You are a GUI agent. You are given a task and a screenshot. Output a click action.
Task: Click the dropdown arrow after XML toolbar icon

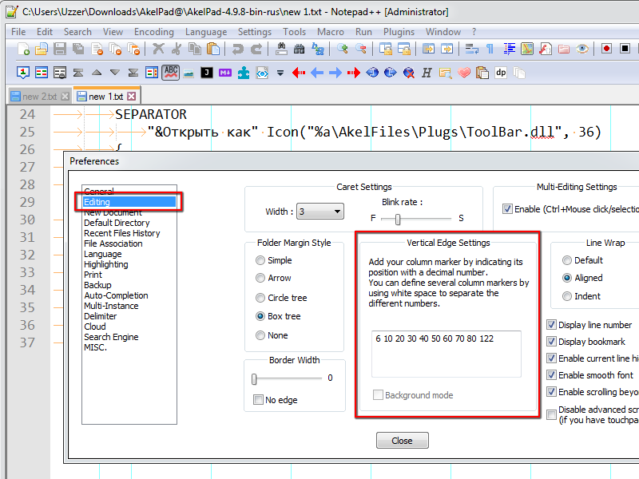pyautogui.click(x=280, y=73)
